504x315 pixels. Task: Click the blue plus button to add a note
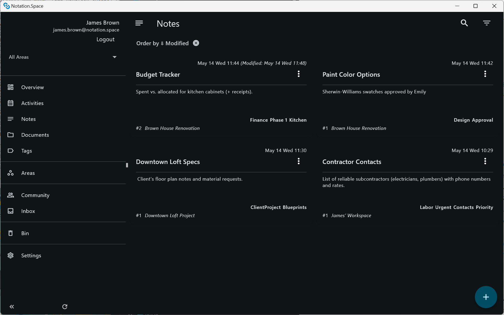(x=486, y=297)
